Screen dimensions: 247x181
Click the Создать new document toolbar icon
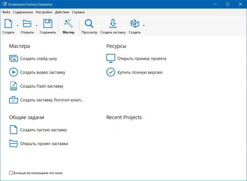click(x=8, y=23)
